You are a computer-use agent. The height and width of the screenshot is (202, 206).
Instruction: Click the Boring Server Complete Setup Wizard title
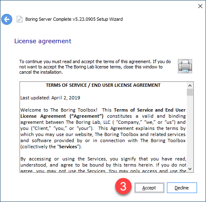(74, 19)
